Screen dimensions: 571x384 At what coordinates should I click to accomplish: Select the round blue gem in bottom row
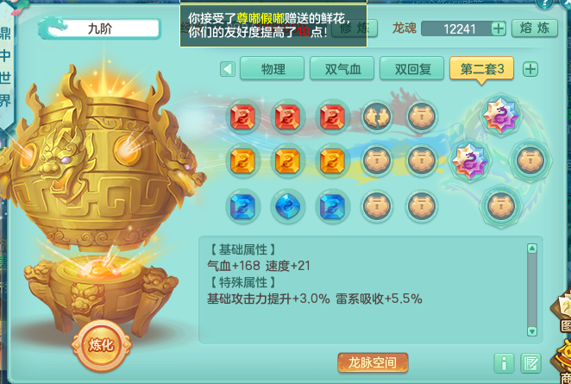288,206
